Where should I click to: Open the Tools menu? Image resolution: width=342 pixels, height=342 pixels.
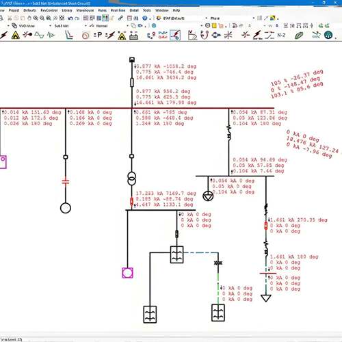147,10
